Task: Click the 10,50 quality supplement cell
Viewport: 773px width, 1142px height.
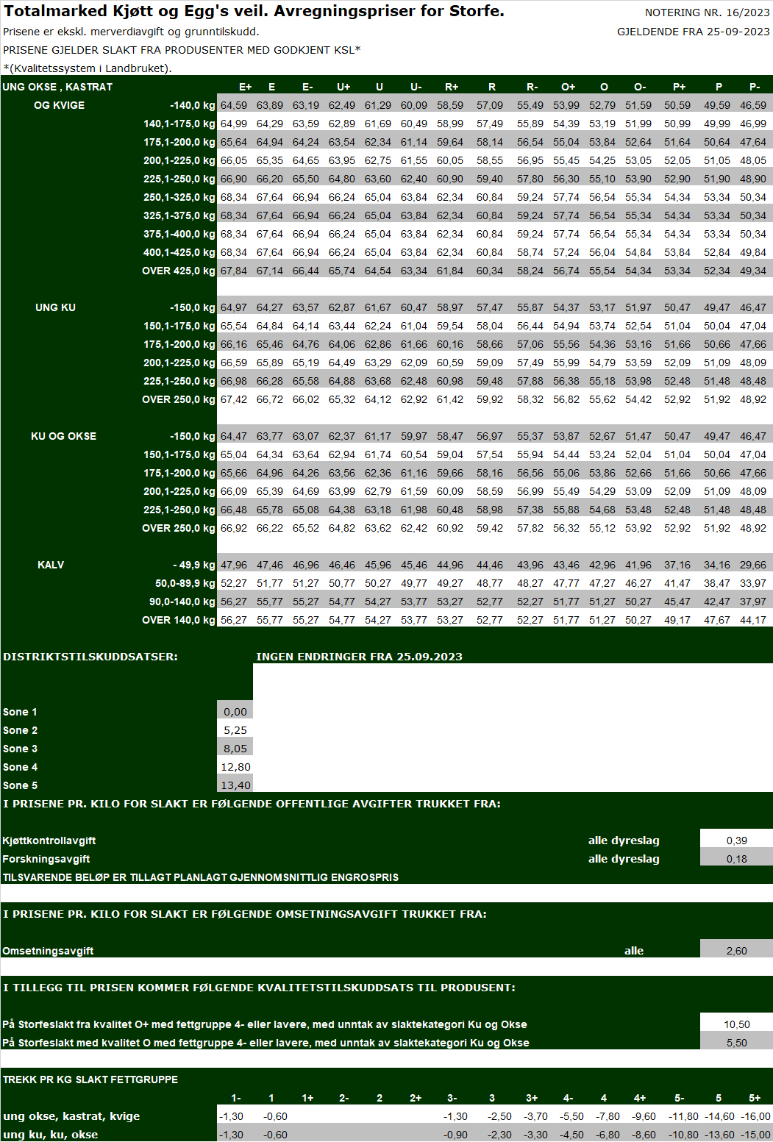Action: (x=736, y=1024)
